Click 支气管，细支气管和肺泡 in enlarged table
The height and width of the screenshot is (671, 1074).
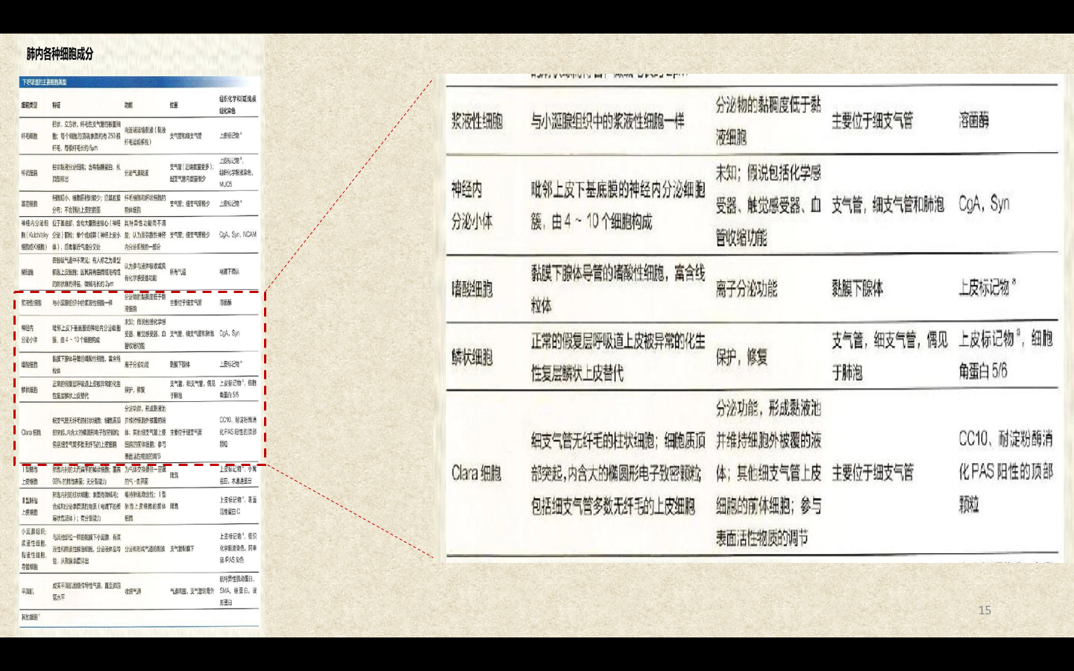pyautogui.click(x=888, y=204)
